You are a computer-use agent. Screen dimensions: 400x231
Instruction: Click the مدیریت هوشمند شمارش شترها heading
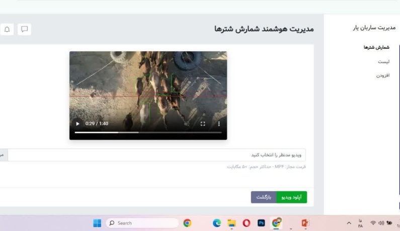pos(264,29)
